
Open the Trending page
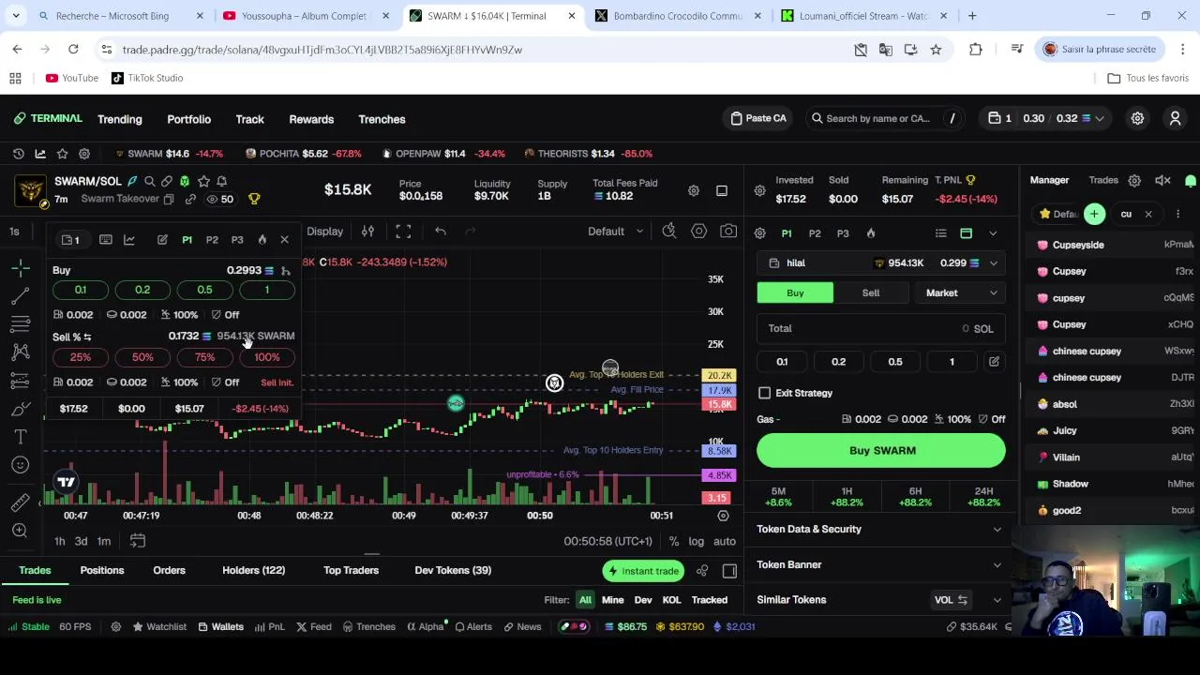pyautogui.click(x=120, y=119)
